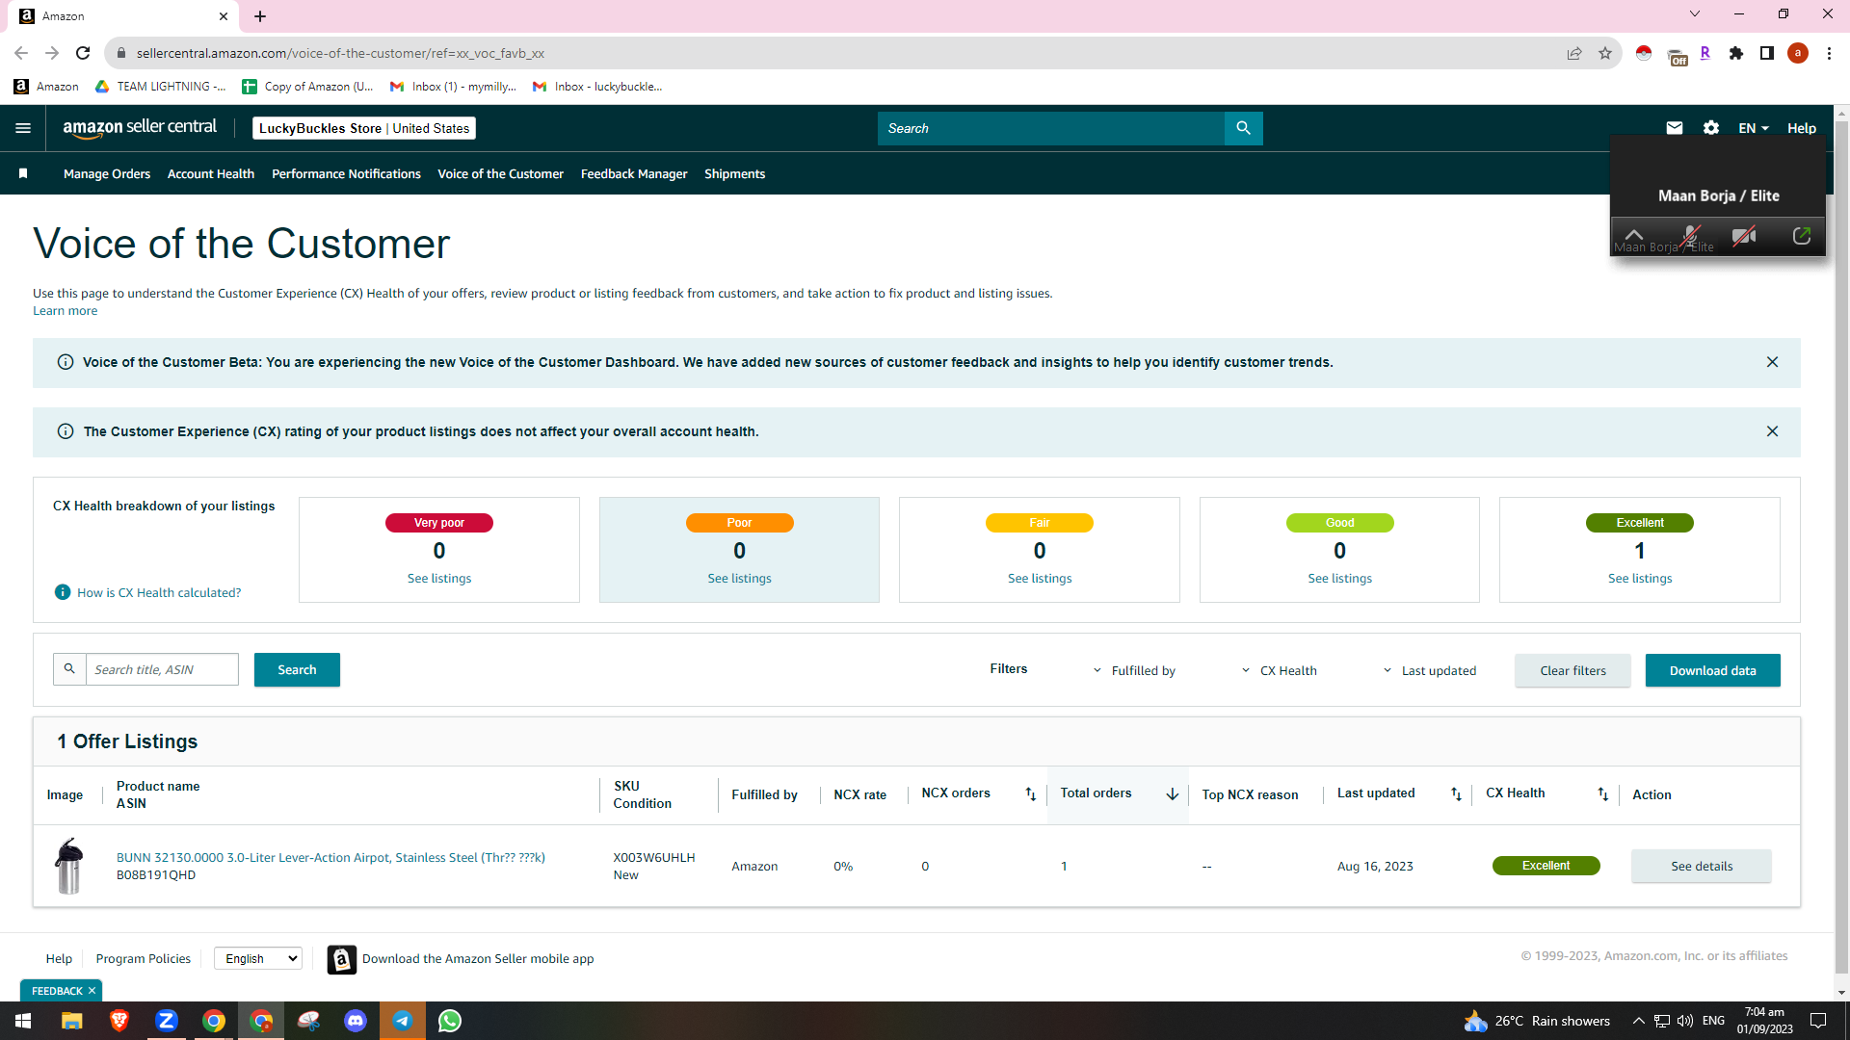Open the settings gear icon
This screenshot has height=1040, width=1850.
pyautogui.click(x=1711, y=128)
